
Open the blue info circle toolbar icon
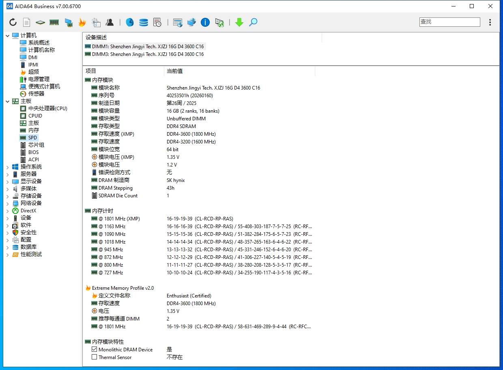[205, 22]
